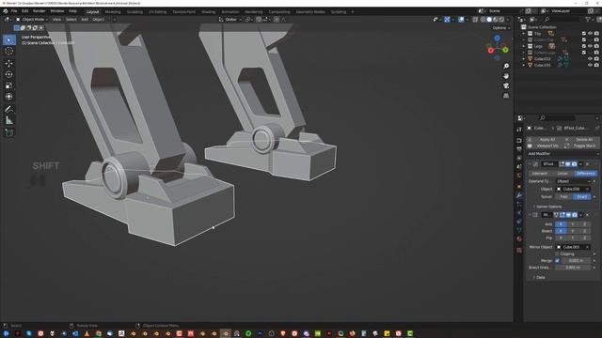Image resolution: width=602 pixels, height=338 pixels.
Task: Click the Blender logo menu icon
Action: point(6,11)
